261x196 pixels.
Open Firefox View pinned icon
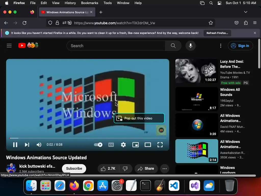point(32,12)
